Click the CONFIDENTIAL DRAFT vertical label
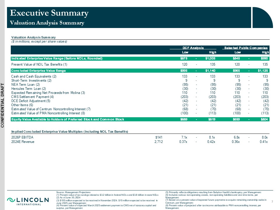 click(x=3, y=105)
